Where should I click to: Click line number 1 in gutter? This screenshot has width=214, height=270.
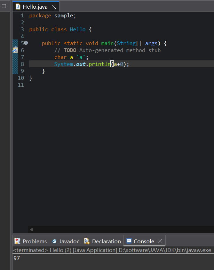[23, 16]
